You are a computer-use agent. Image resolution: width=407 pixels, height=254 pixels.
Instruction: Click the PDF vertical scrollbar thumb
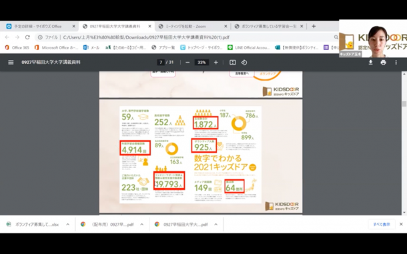pos(404,104)
